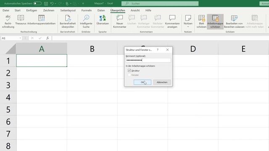The width and height of the screenshot is (269, 151).
Task: Click cell A1
Action: click(42, 60)
